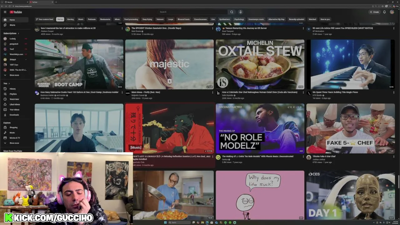Open options menu for Magic Piano video
Viewport: 400px width, 225px height.
click(394, 92)
